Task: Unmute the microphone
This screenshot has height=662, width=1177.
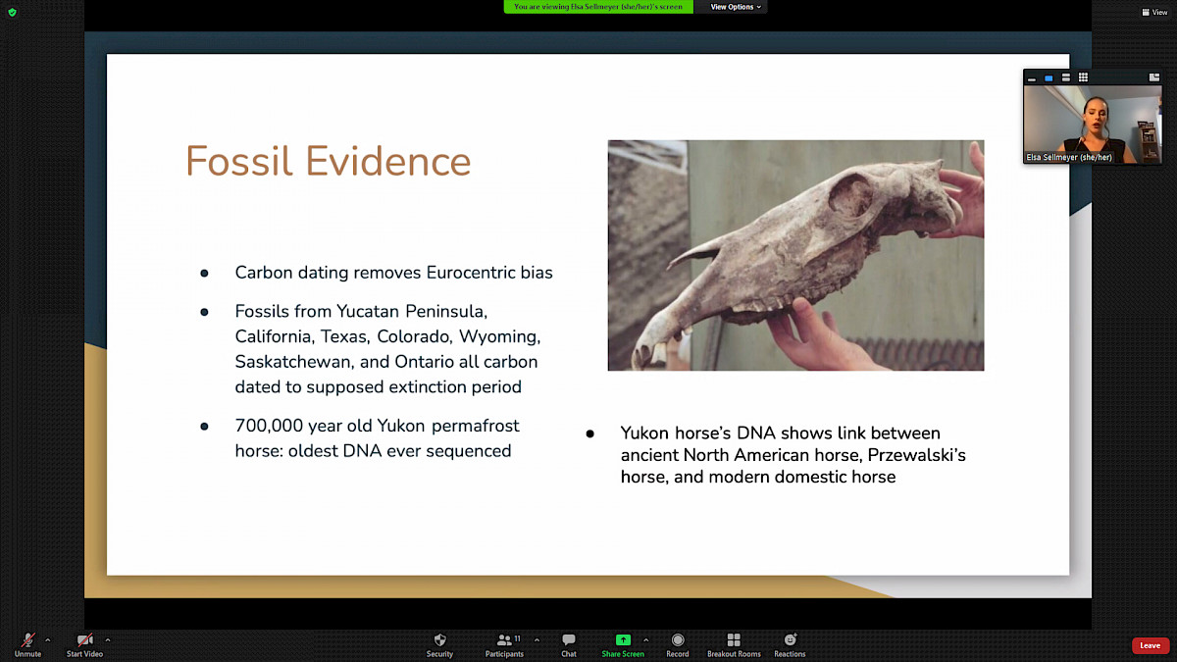Action: click(x=27, y=643)
